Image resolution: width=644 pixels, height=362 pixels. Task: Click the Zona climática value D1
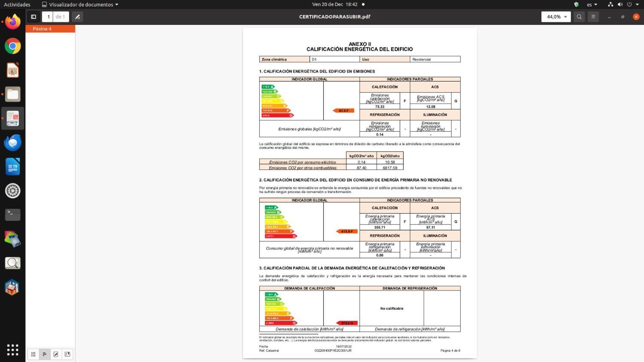point(314,59)
